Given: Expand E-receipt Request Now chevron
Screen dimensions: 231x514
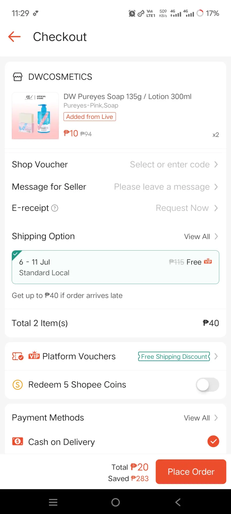Looking at the screenshot, I should 216,208.
